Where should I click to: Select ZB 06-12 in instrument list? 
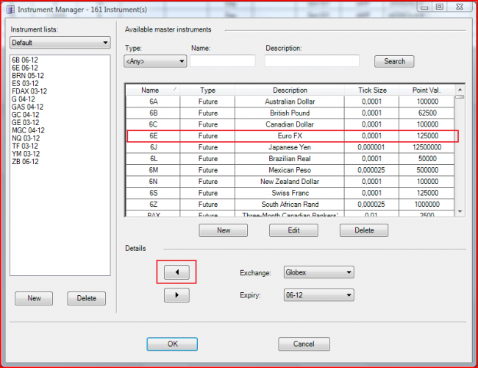(25, 162)
